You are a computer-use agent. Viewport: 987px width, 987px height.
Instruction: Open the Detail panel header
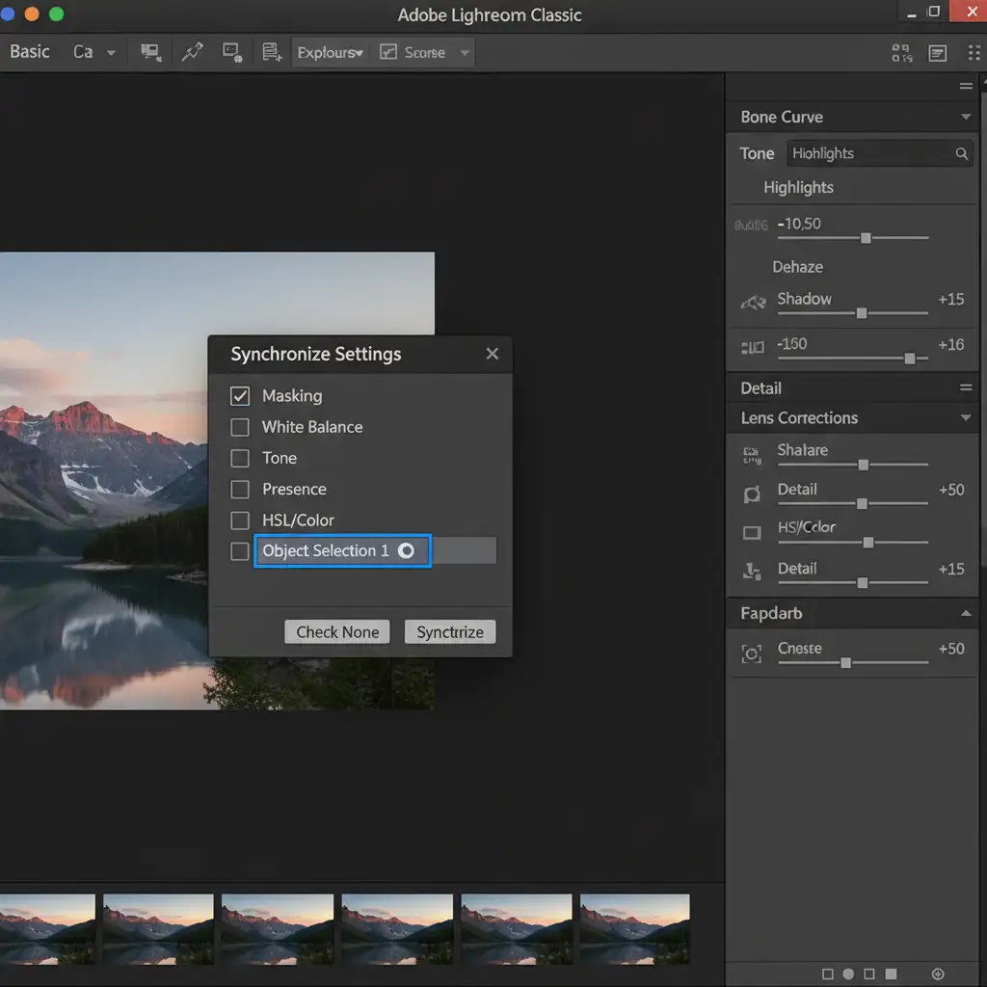click(x=760, y=387)
